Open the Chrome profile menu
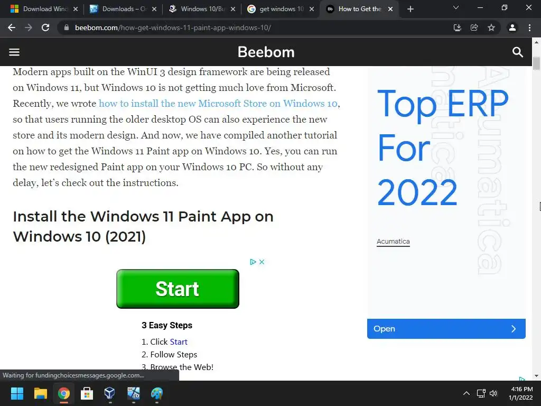This screenshot has width=541, height=406. [512, 27]
